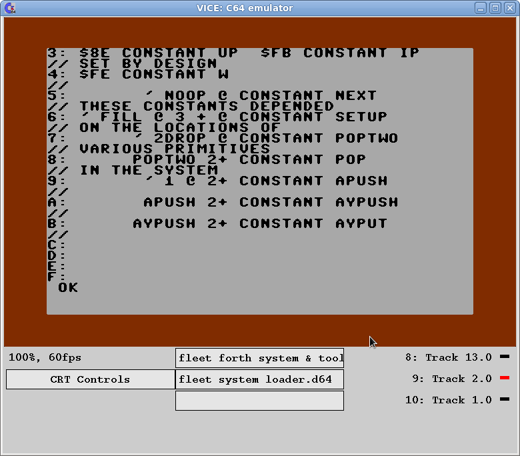Image resolution: width=520 pixels, height=456 pixels.
Task: Maximize the VICE emulator window
Action: coord(495,8)
